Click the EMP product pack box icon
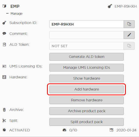Screen dimensions: 139x137 point(4,6)
